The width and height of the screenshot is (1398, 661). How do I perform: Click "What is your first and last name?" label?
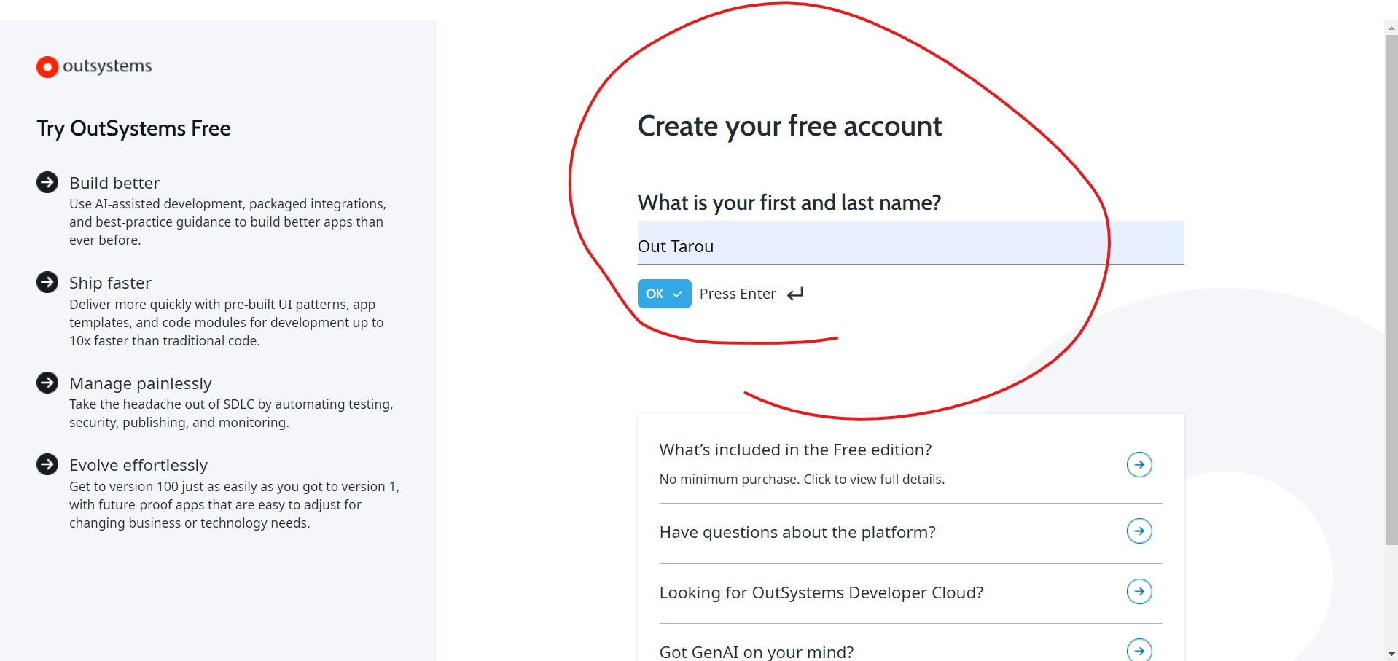[789, 203]
